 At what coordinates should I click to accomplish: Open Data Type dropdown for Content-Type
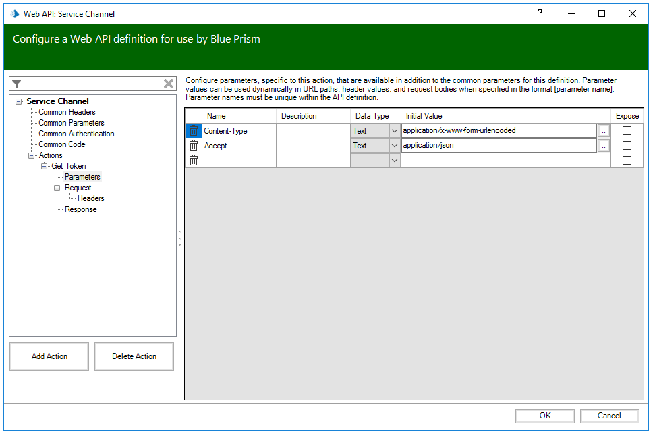pyautogui.click(x=394, y=131)
